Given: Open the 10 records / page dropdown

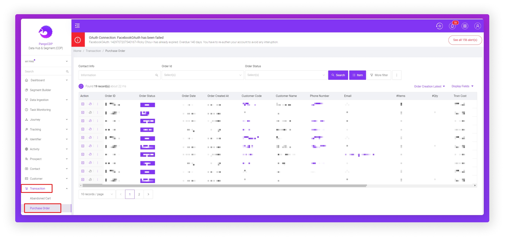Looking at the screenshot, I should 97,194.
